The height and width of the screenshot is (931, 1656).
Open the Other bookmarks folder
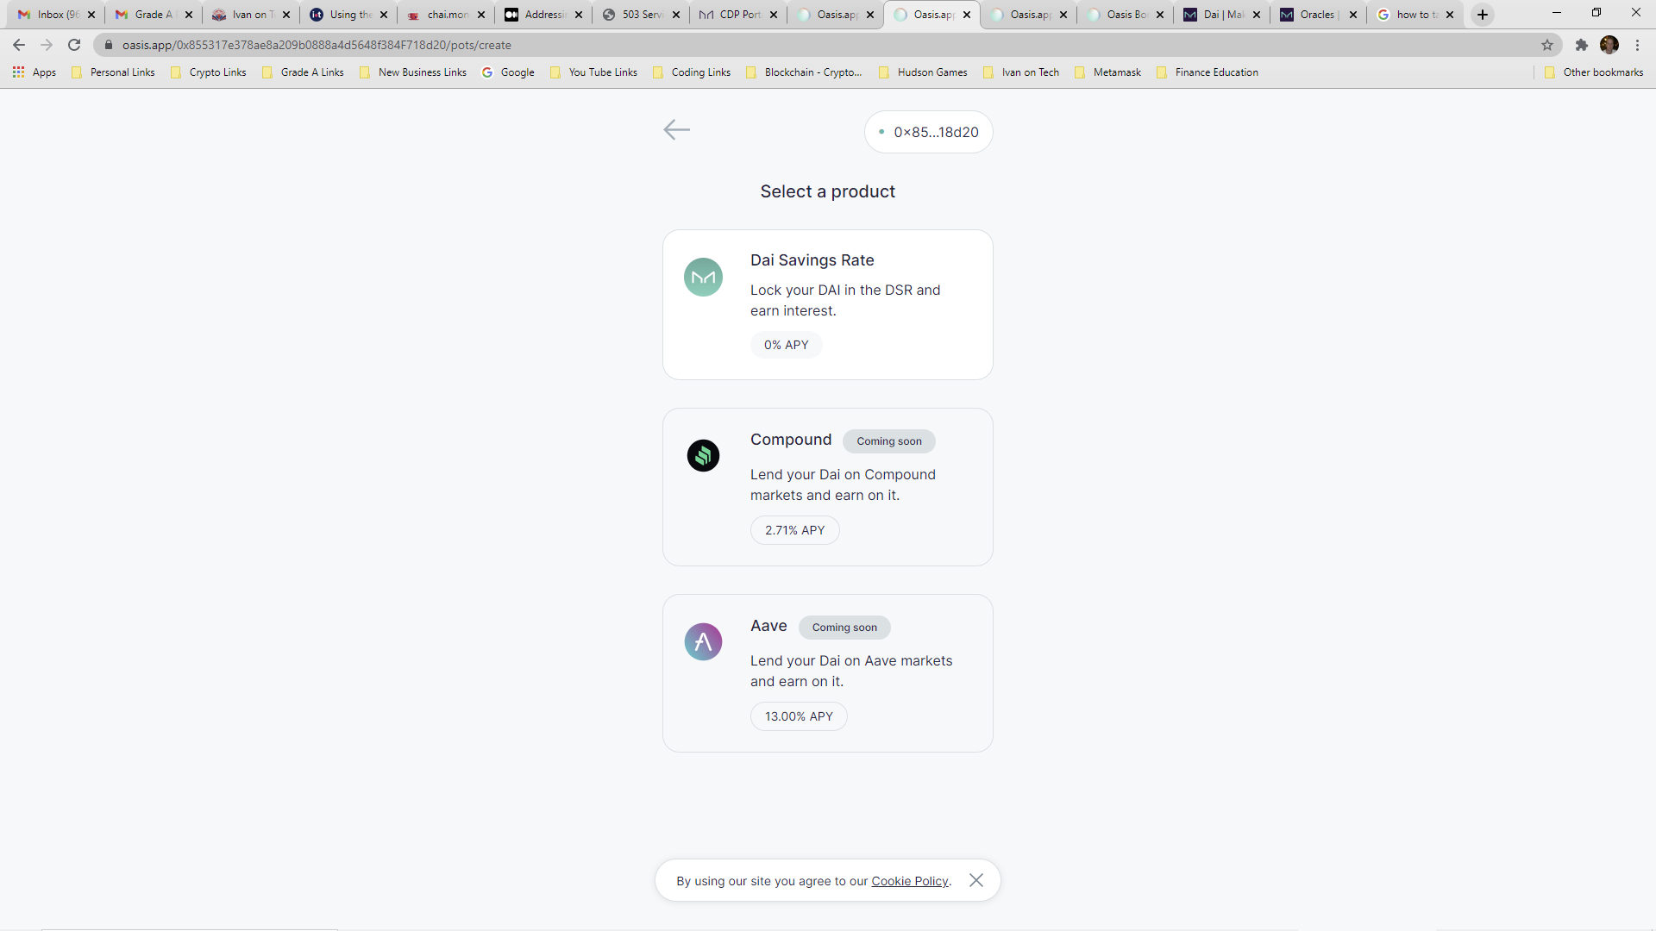[1594, 72]
